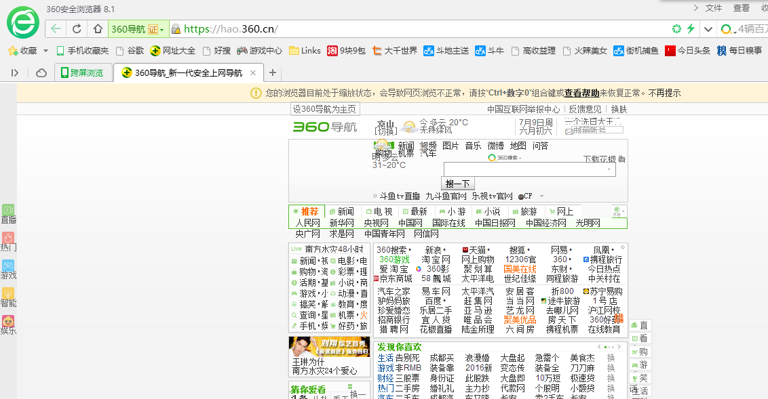Open the 人民网 link
768x399 pixels.
coord(307,223)
